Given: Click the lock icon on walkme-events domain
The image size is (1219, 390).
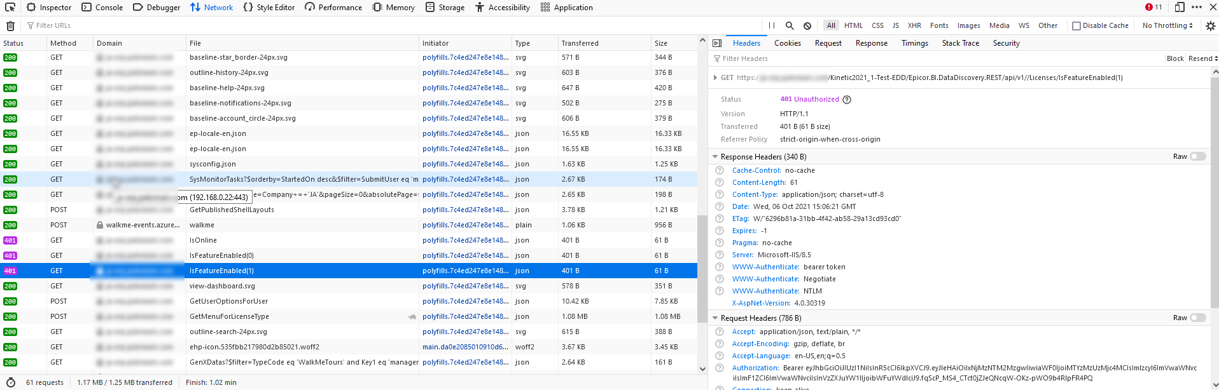Looking at the screenshot, I should click(x=100, y=225).
